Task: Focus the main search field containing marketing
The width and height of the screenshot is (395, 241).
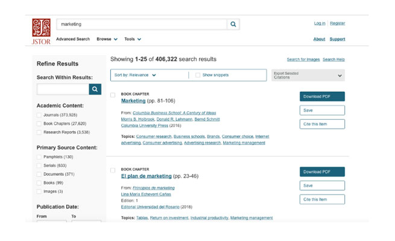Action: (142, 24)
